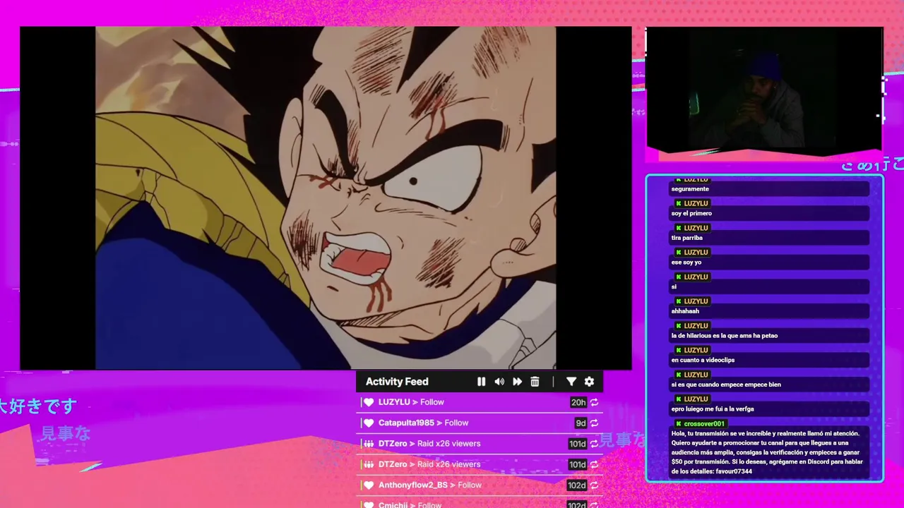This screenshot has height=508, width=904.
Task: Replay the Catapulta1985 follow alert
Action: pos(595,423)
